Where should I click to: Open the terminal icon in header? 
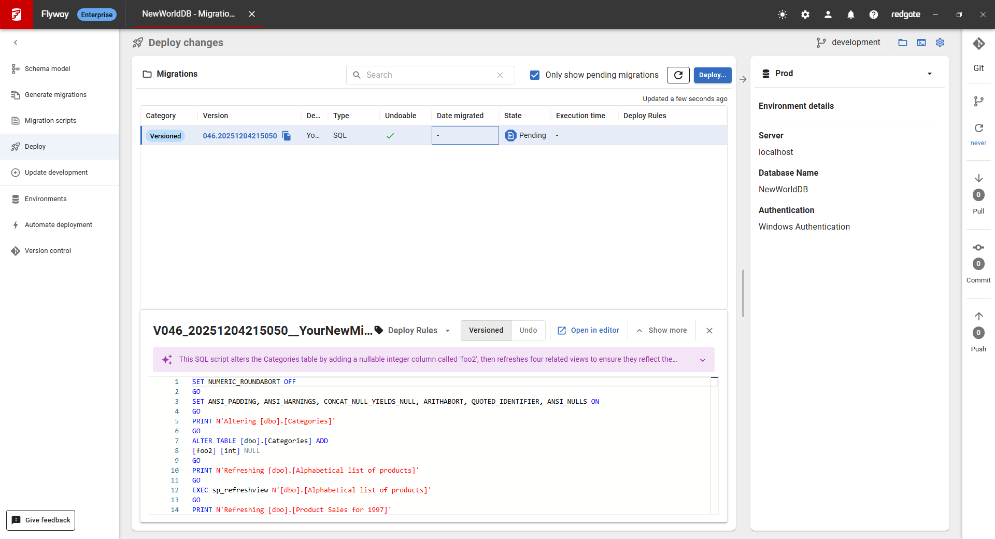pyautogui.click(x=921, y=42)
